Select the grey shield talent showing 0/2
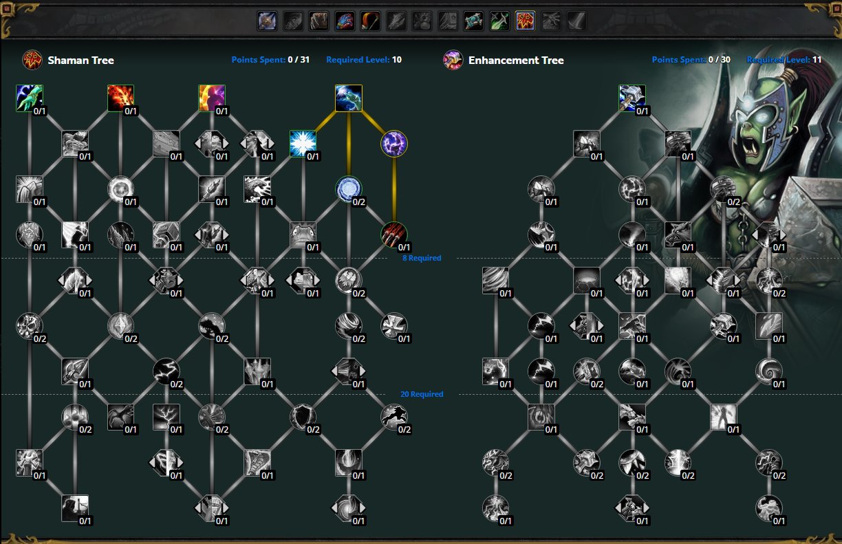The image size is (842, 544). pyautogui.click(x=303, y=417)
